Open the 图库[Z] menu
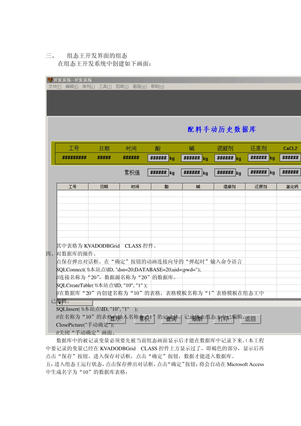 [x=122, y=87]
